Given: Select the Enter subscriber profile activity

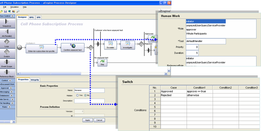Looking at the screenshot, I should (42, 49).
